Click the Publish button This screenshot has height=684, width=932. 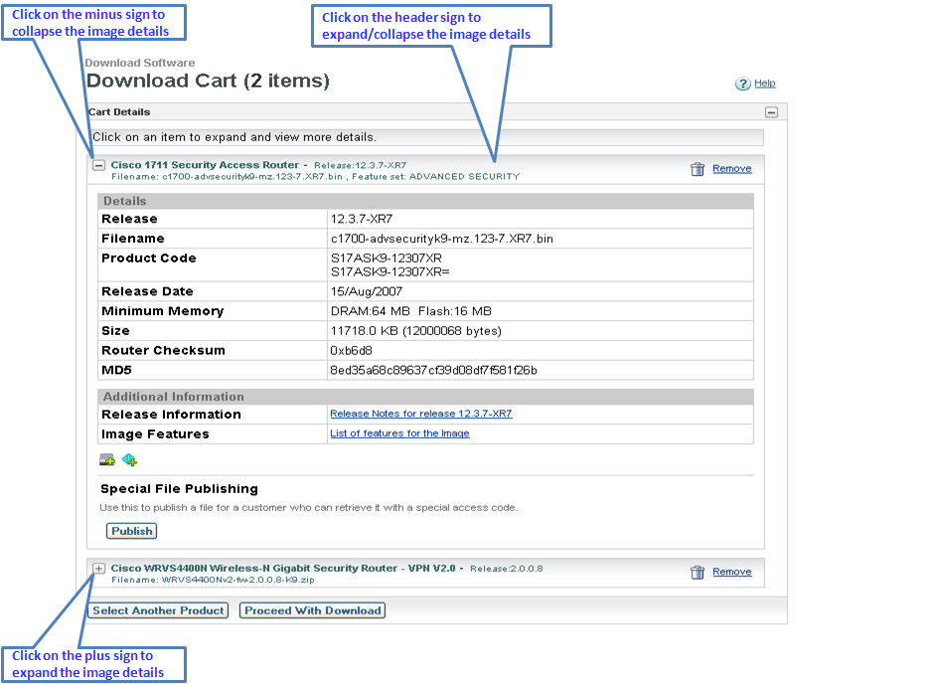(131, 531)
